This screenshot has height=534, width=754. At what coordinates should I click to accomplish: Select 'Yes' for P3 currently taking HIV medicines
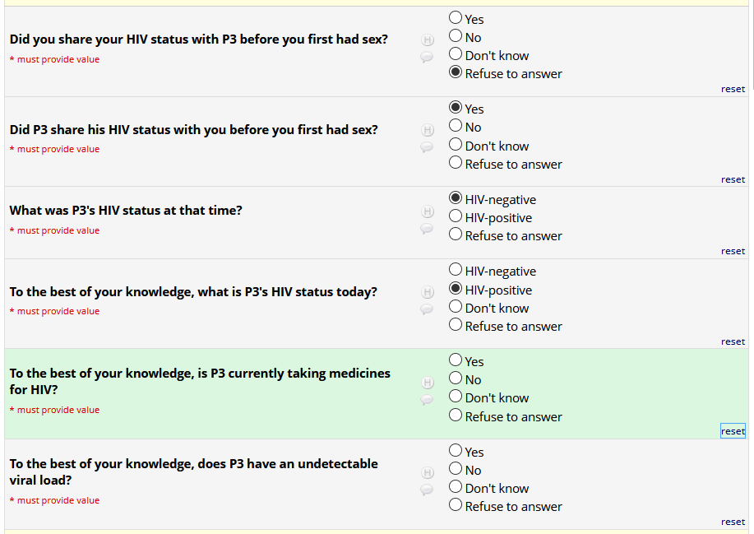coord(456,360)
